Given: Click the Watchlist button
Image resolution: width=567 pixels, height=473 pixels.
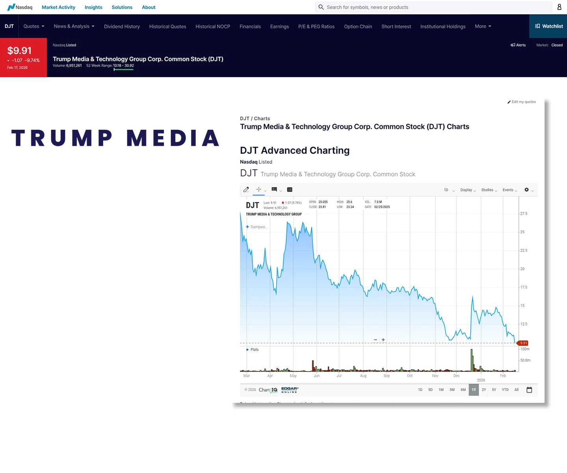Looking at the screenshot, I should (x=548, y=26).
